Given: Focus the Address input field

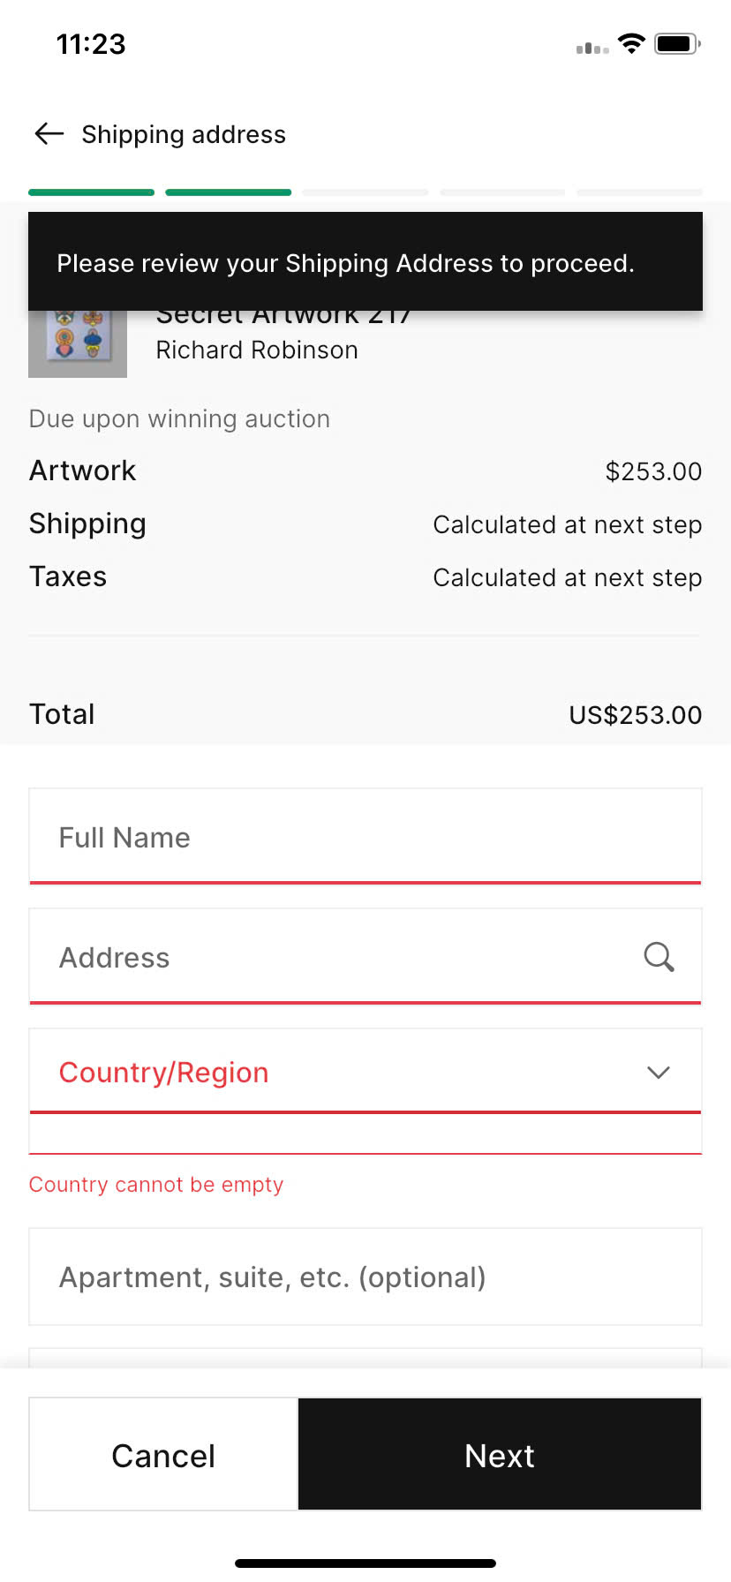Looking at the screenshot, I should 365,956.
